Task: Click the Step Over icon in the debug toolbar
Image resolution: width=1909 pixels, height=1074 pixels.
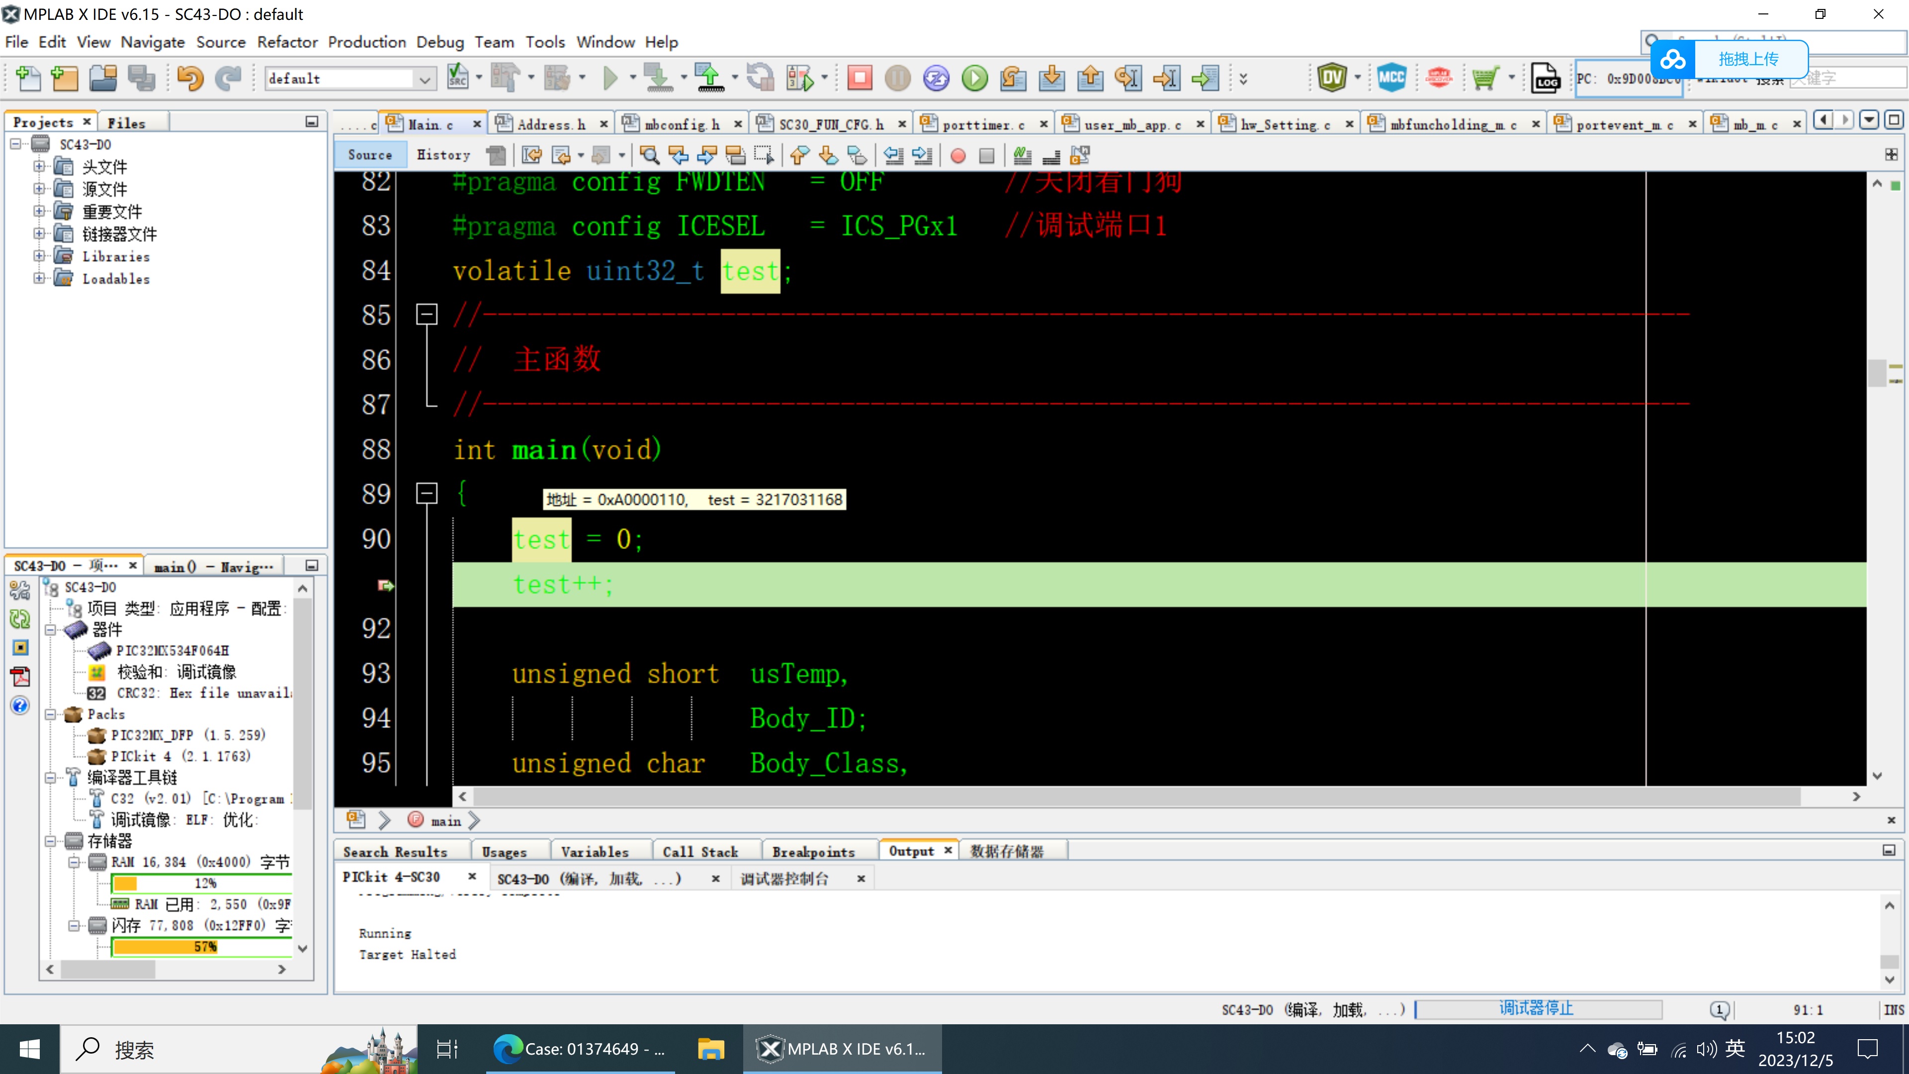Action: coord(1013,78)
